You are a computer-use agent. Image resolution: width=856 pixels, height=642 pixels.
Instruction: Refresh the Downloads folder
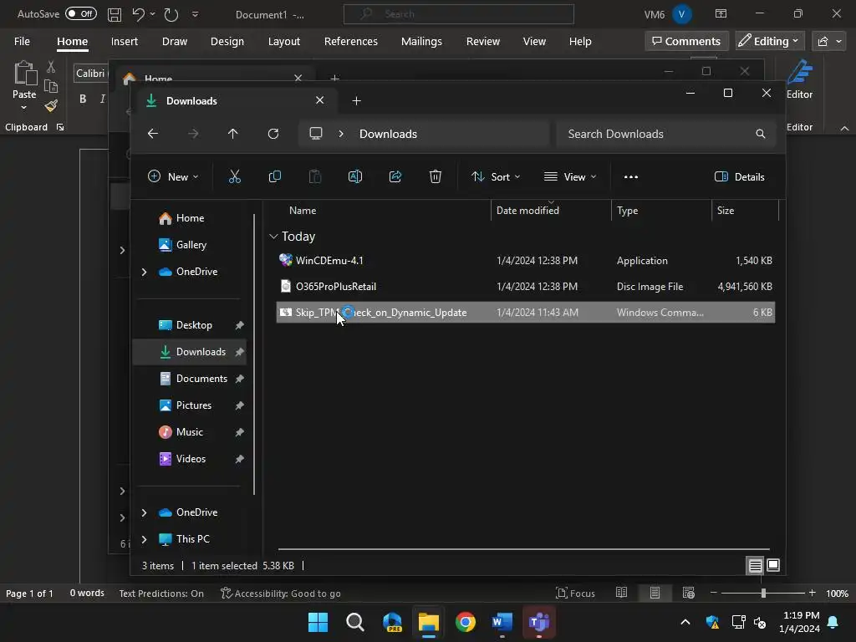click(273, 134)
